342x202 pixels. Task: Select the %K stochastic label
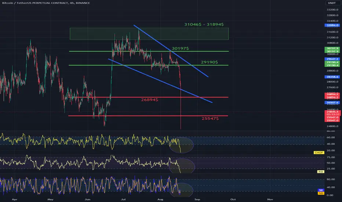point(321,190)
